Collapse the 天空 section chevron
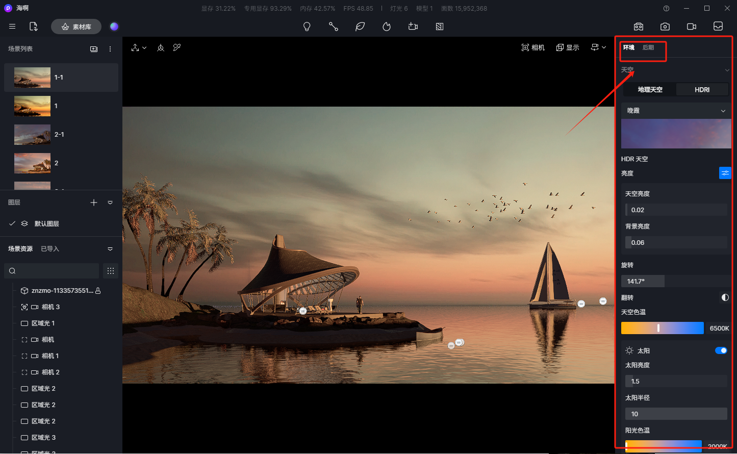737x454 pixels. (x=727, y=70)
